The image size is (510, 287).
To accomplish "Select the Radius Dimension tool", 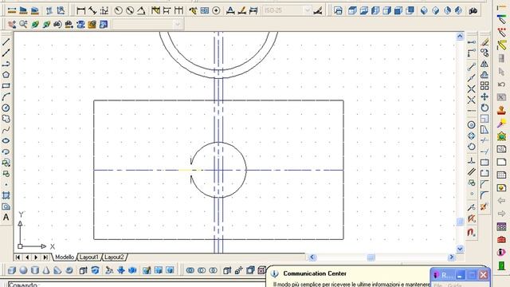I will click(x=119, y=10).
